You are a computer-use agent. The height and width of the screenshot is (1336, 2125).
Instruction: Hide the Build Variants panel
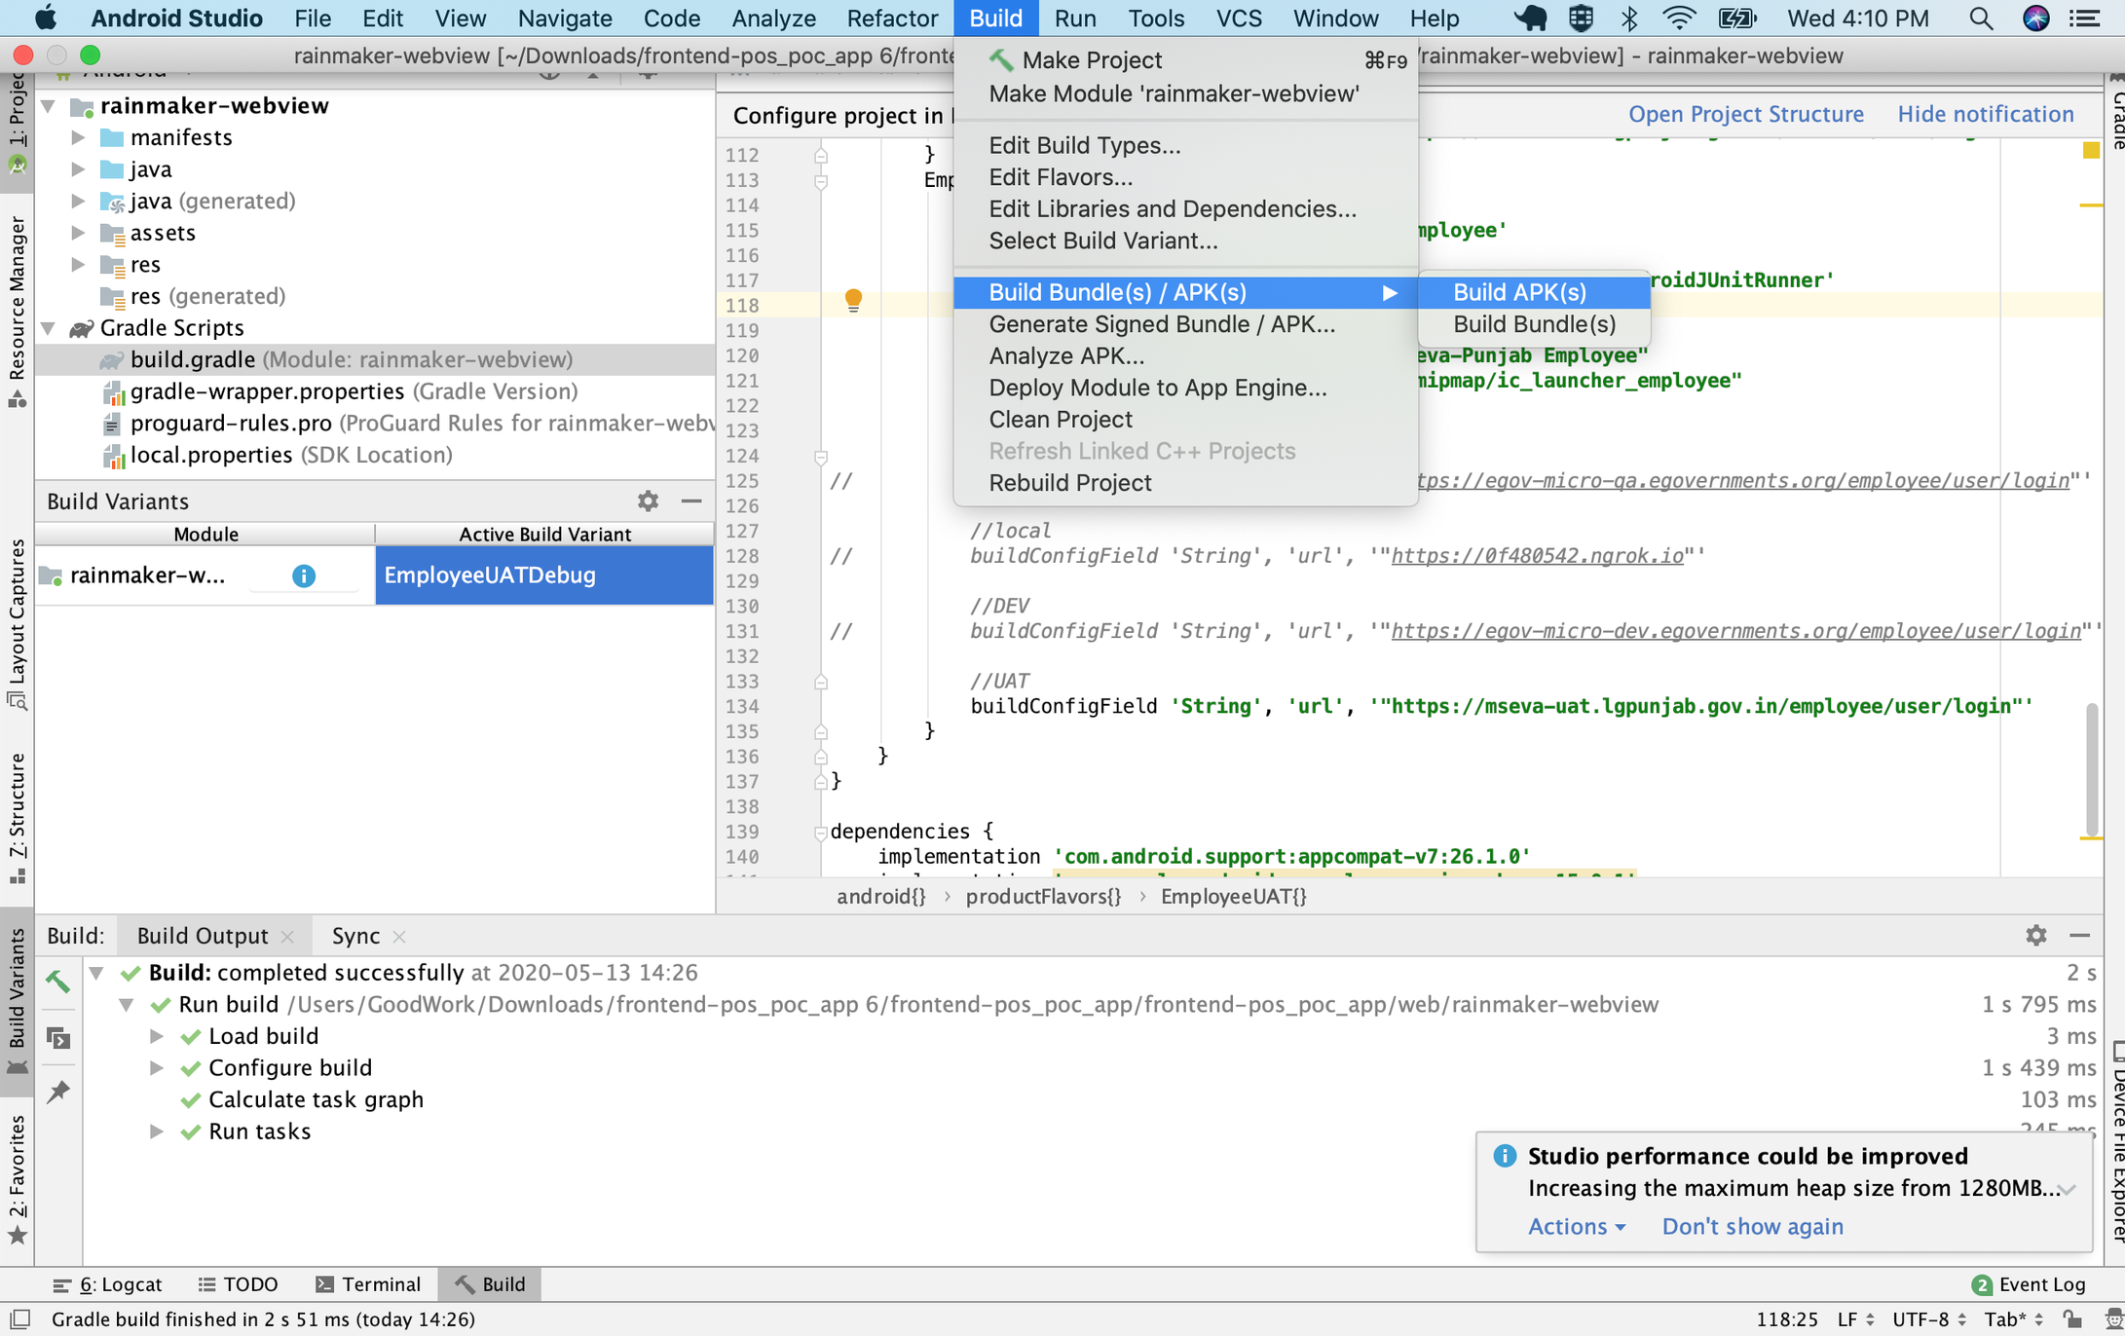pos(691,501)
